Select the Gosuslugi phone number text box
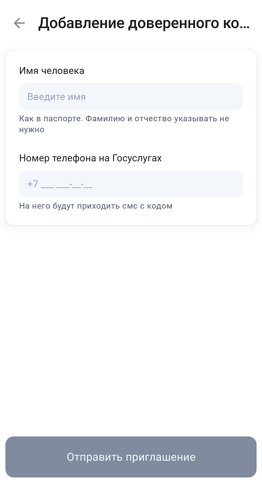 131,184
